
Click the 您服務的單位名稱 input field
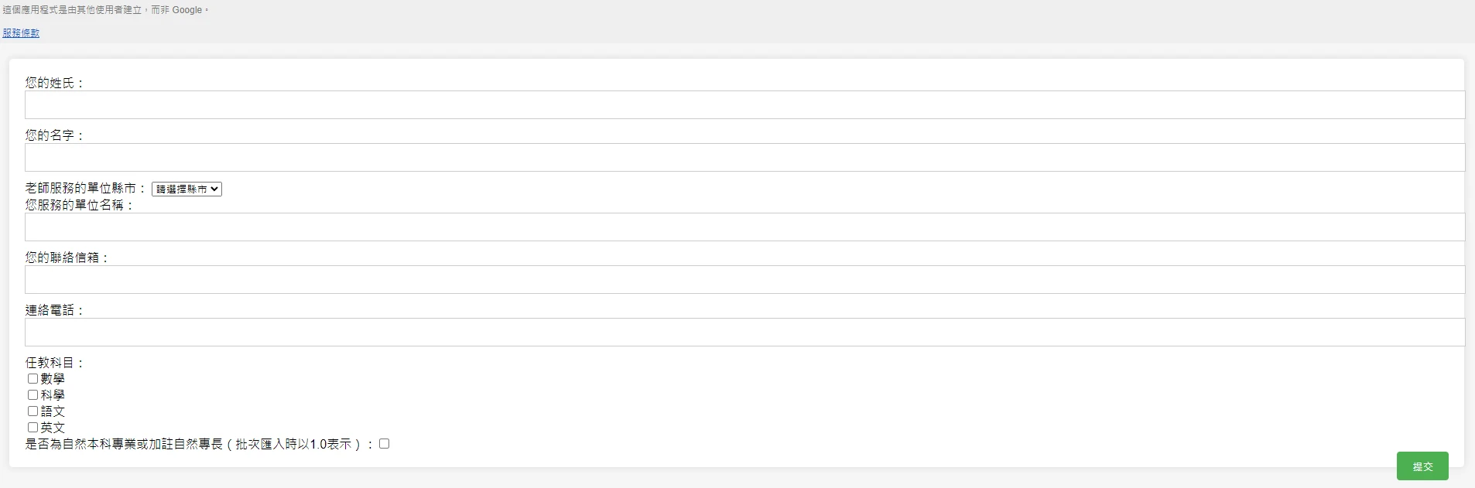click(744, 227)
